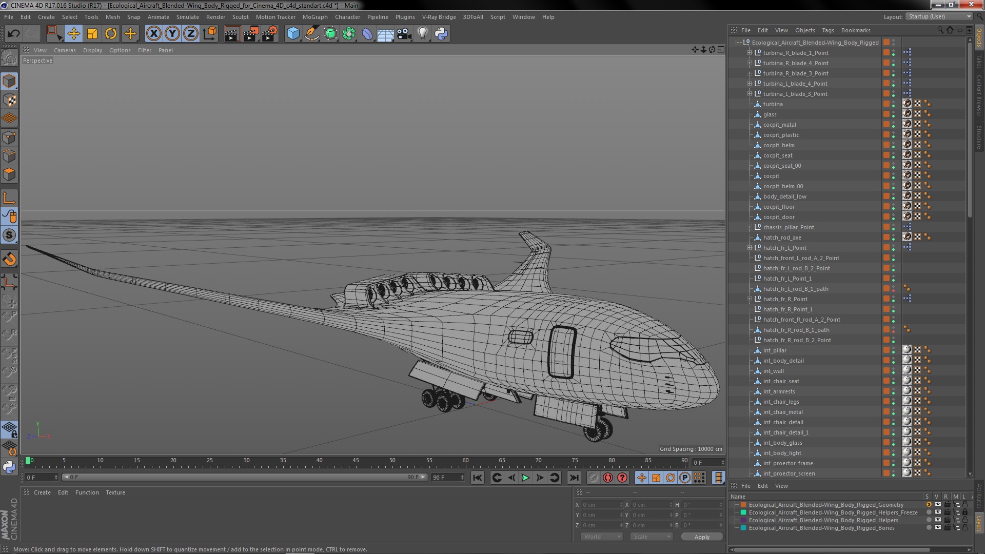Click Go to End of timeline
This screenshot has width=985, height=554.
(574, 478)
